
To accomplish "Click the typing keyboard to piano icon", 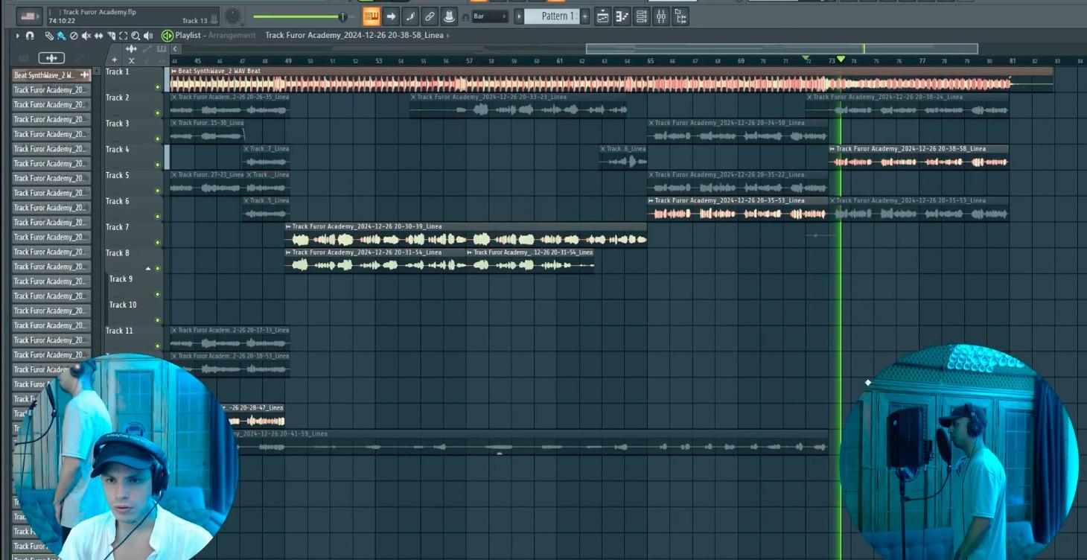I will click(372, 16).
